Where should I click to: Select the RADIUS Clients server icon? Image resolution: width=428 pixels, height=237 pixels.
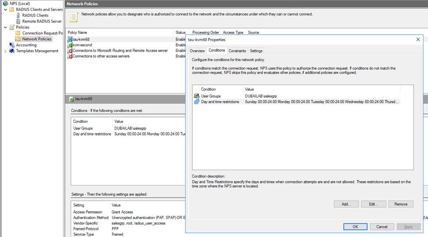click(x=18, y=15)
